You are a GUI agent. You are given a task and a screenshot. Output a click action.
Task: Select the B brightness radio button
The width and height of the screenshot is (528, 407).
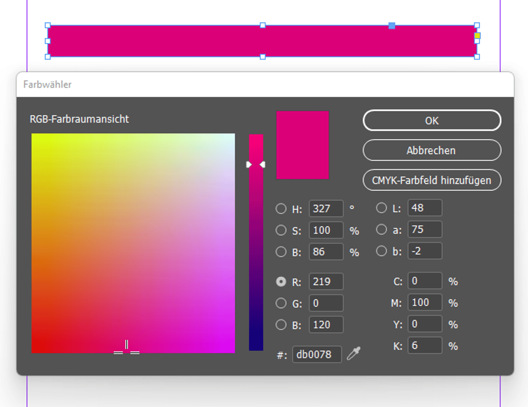[x=281, y=252]
